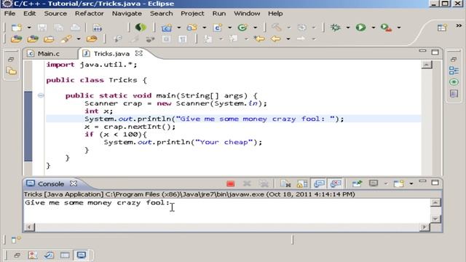Click the blue monitor icon in bottom trim
This screenshot has width=466, height=262.
81,255
